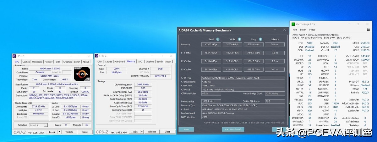Open the Help menu in ZenTimings
This screenshot has width=377, height=142.
pos(312,30)
